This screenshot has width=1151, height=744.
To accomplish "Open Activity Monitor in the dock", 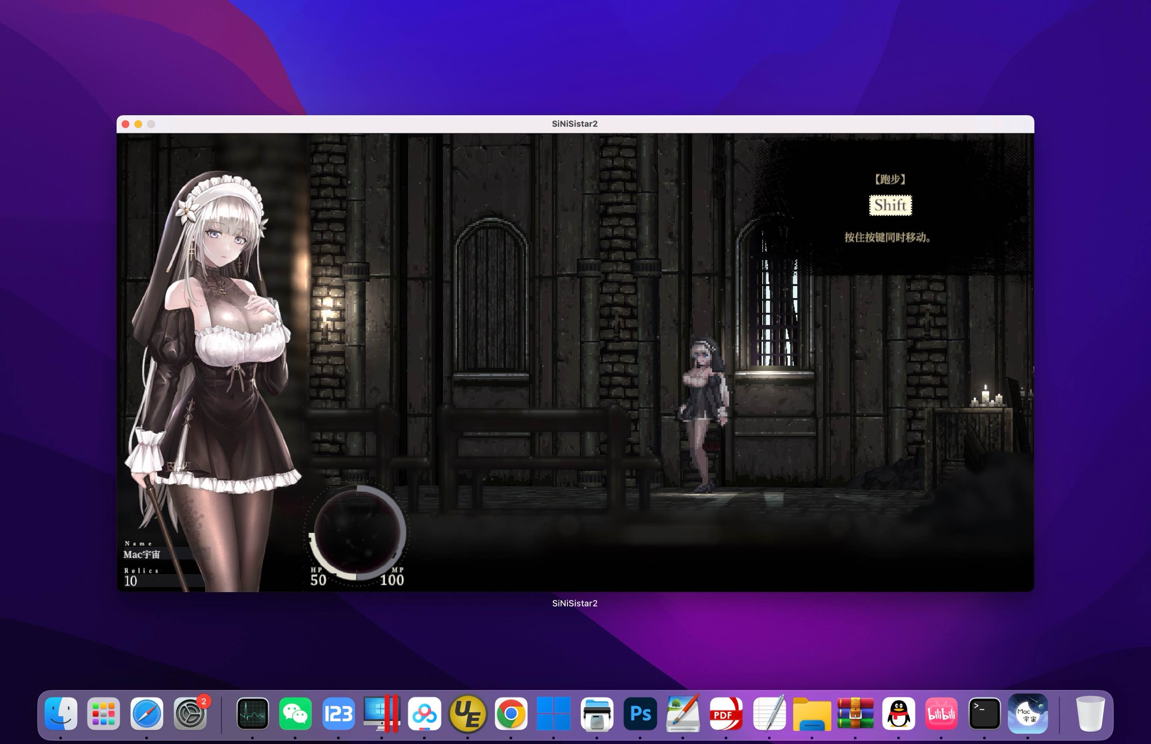I will click(x=252, y=714).
